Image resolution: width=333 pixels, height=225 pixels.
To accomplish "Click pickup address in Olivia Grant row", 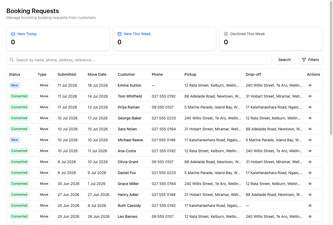I will coord(213,162).
